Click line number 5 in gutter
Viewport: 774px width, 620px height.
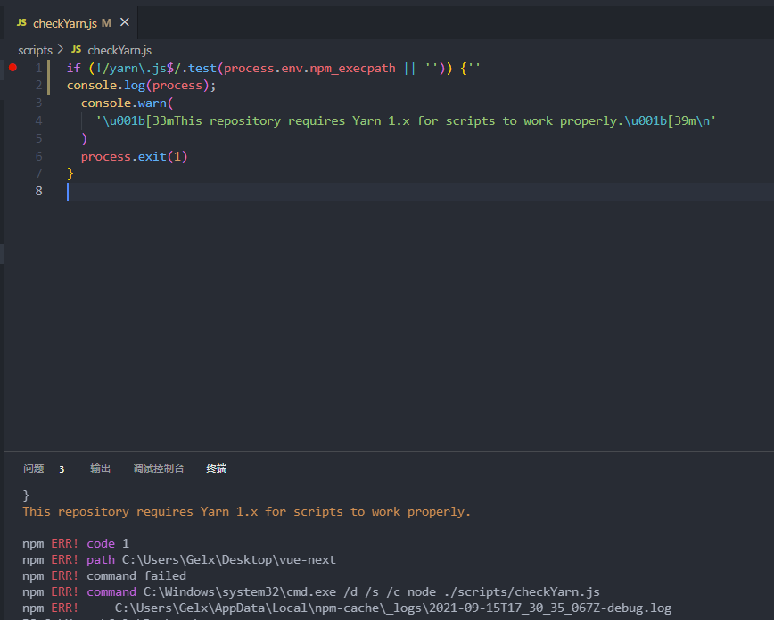[38, 138]
